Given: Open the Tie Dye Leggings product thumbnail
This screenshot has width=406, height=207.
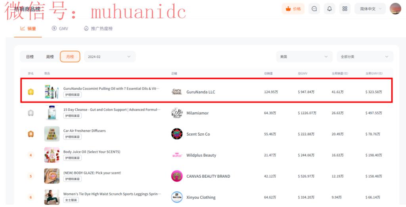Looking at the screenshot, I should (x=52, y=197).
